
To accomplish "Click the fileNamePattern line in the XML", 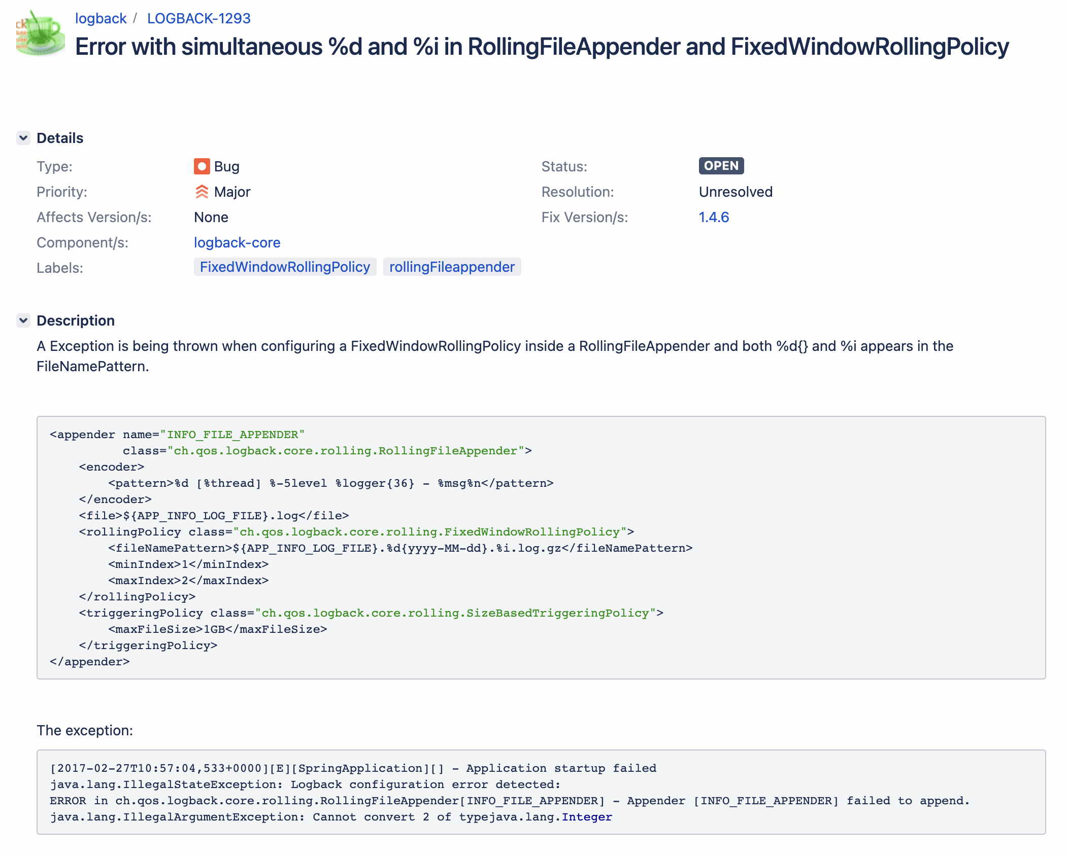I will [x=400, y=548].
